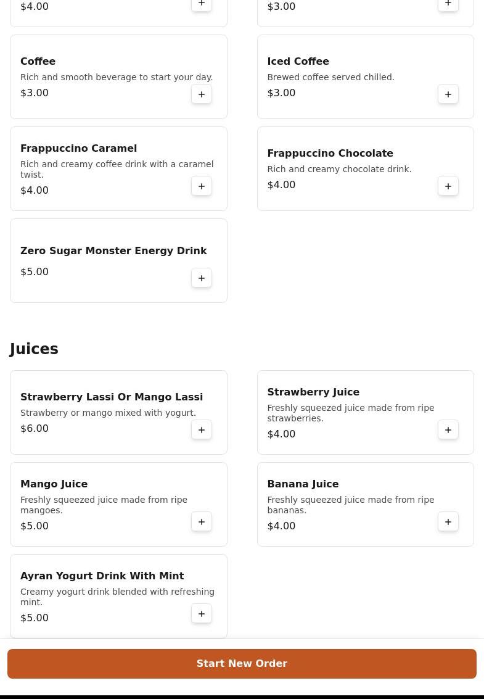Click Start New Order button
This screenshot has height=699, width=484.
tap(242, 663)
